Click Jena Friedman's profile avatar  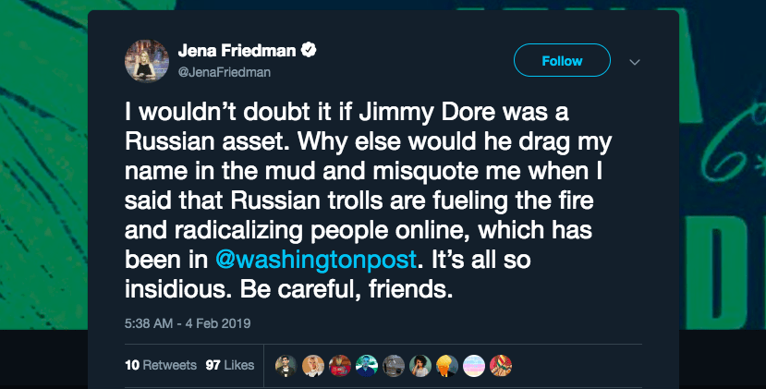pos(146,61)
